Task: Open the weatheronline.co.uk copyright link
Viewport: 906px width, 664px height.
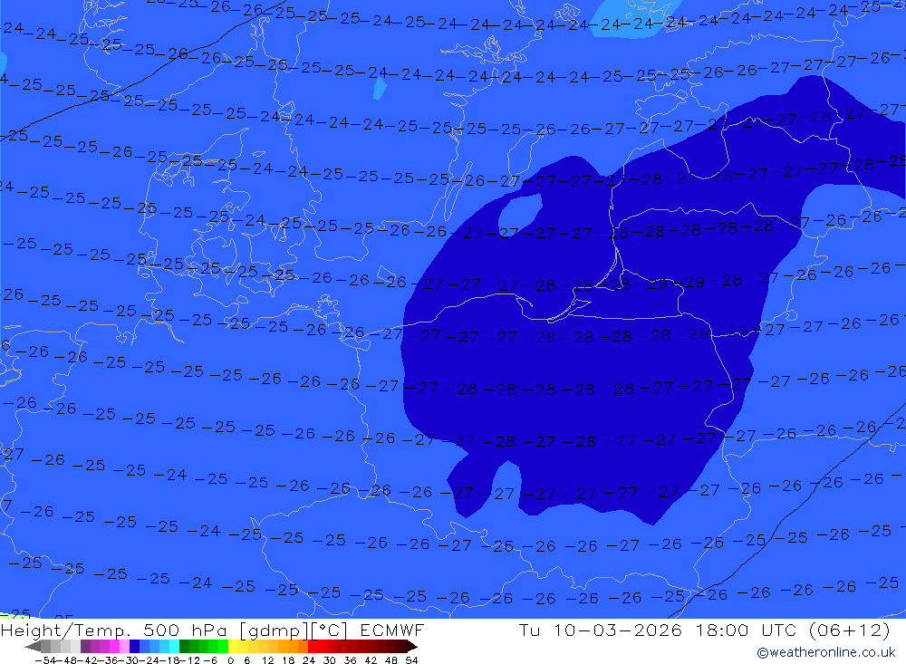Action: pos(825,652)
